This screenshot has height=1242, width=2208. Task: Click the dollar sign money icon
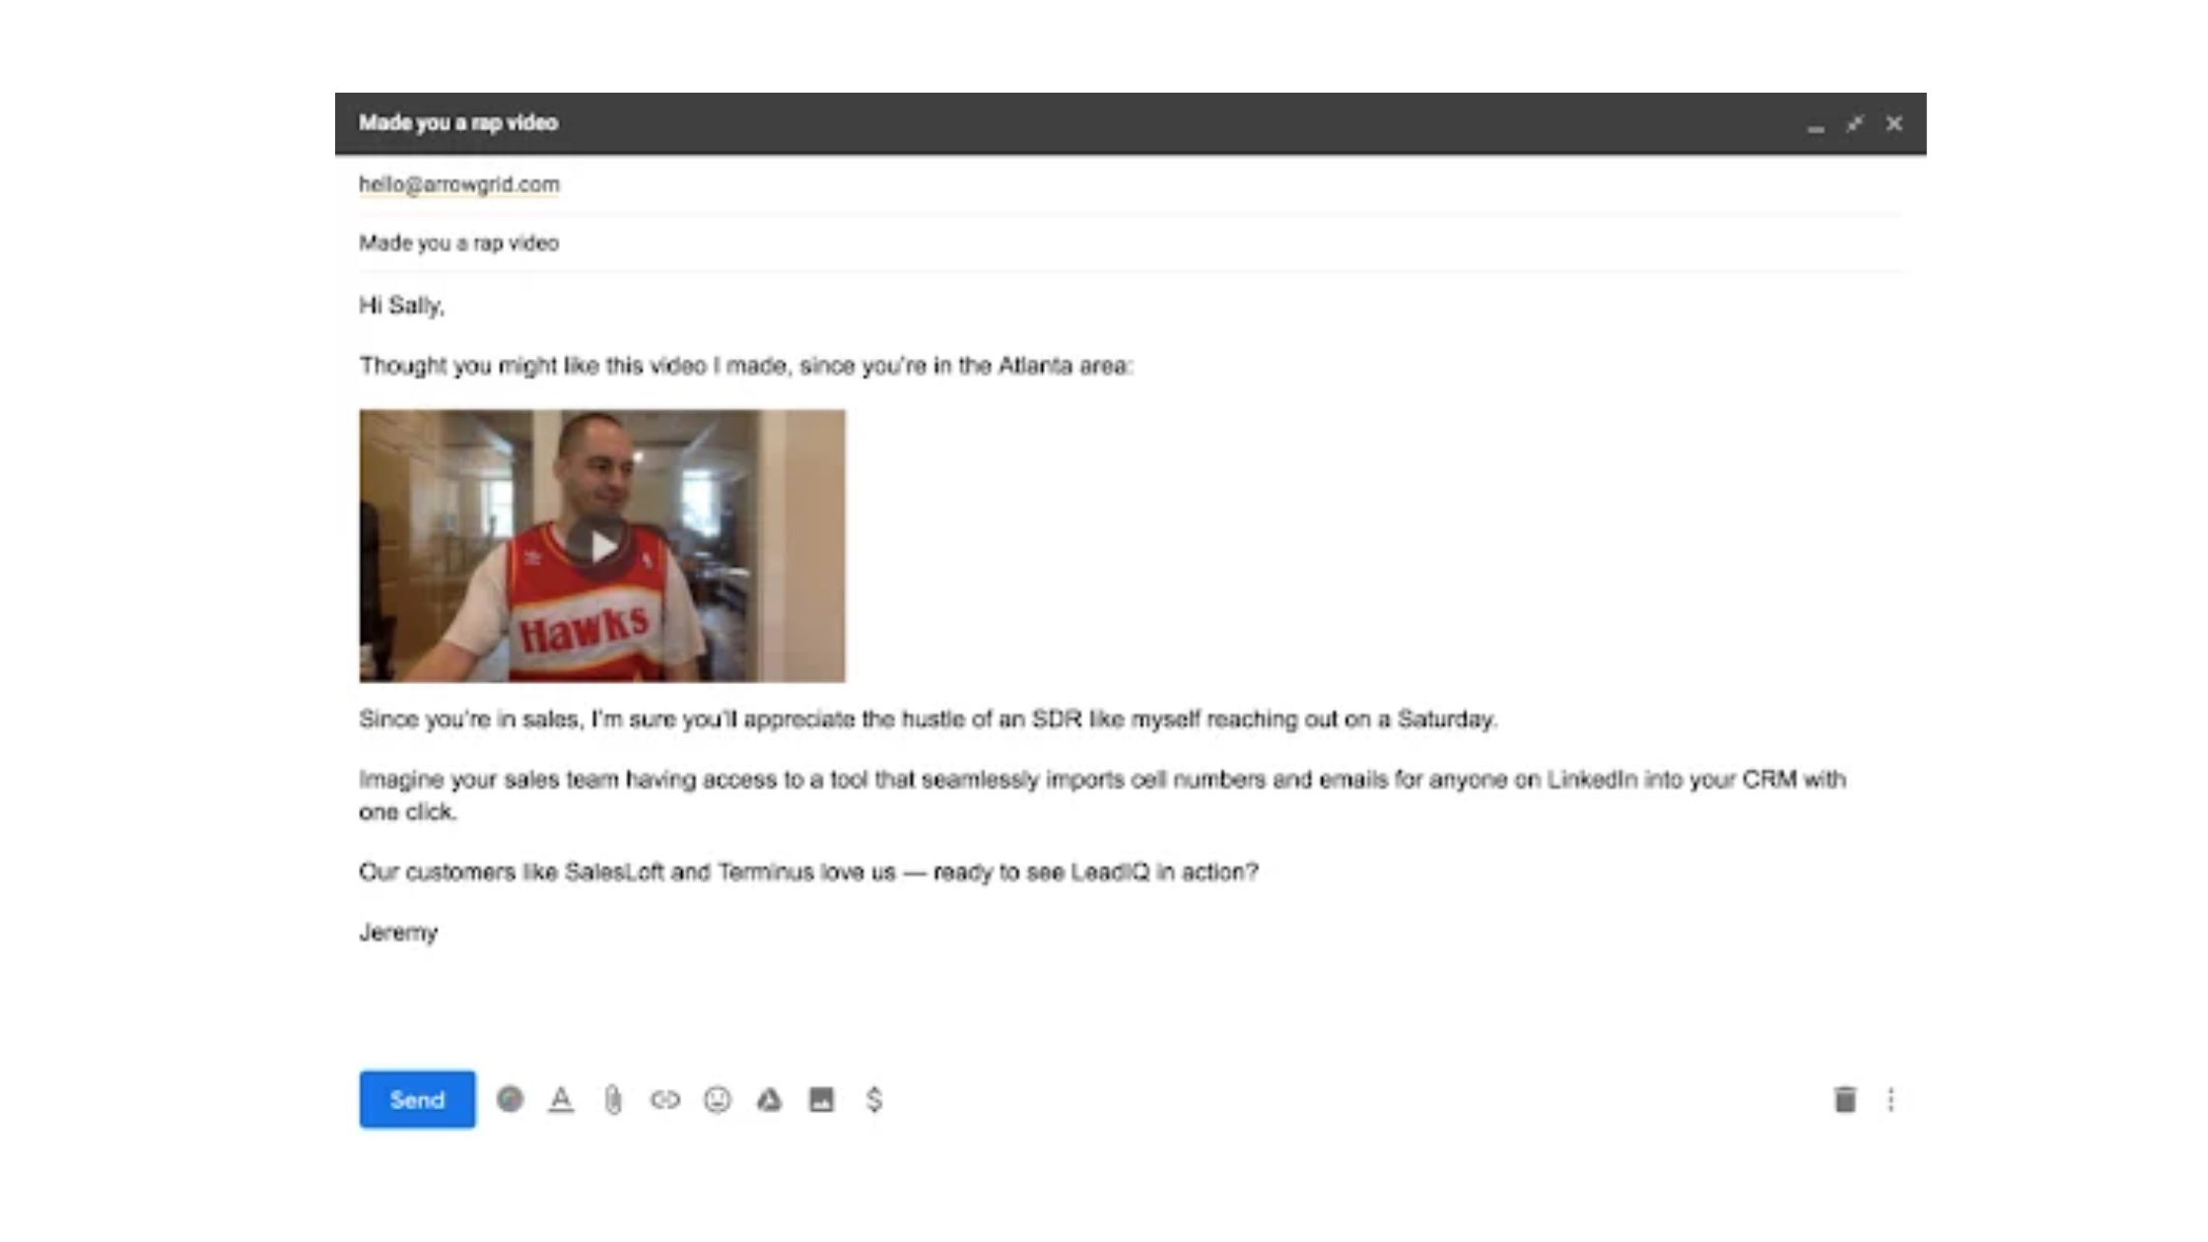pos(874,1099)
